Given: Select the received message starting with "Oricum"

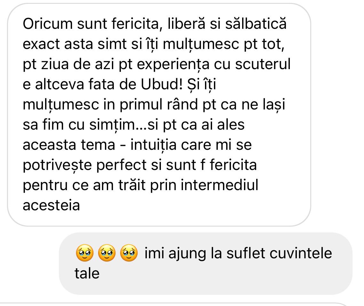Looking at the screenshot, I should tap(159, 115).
